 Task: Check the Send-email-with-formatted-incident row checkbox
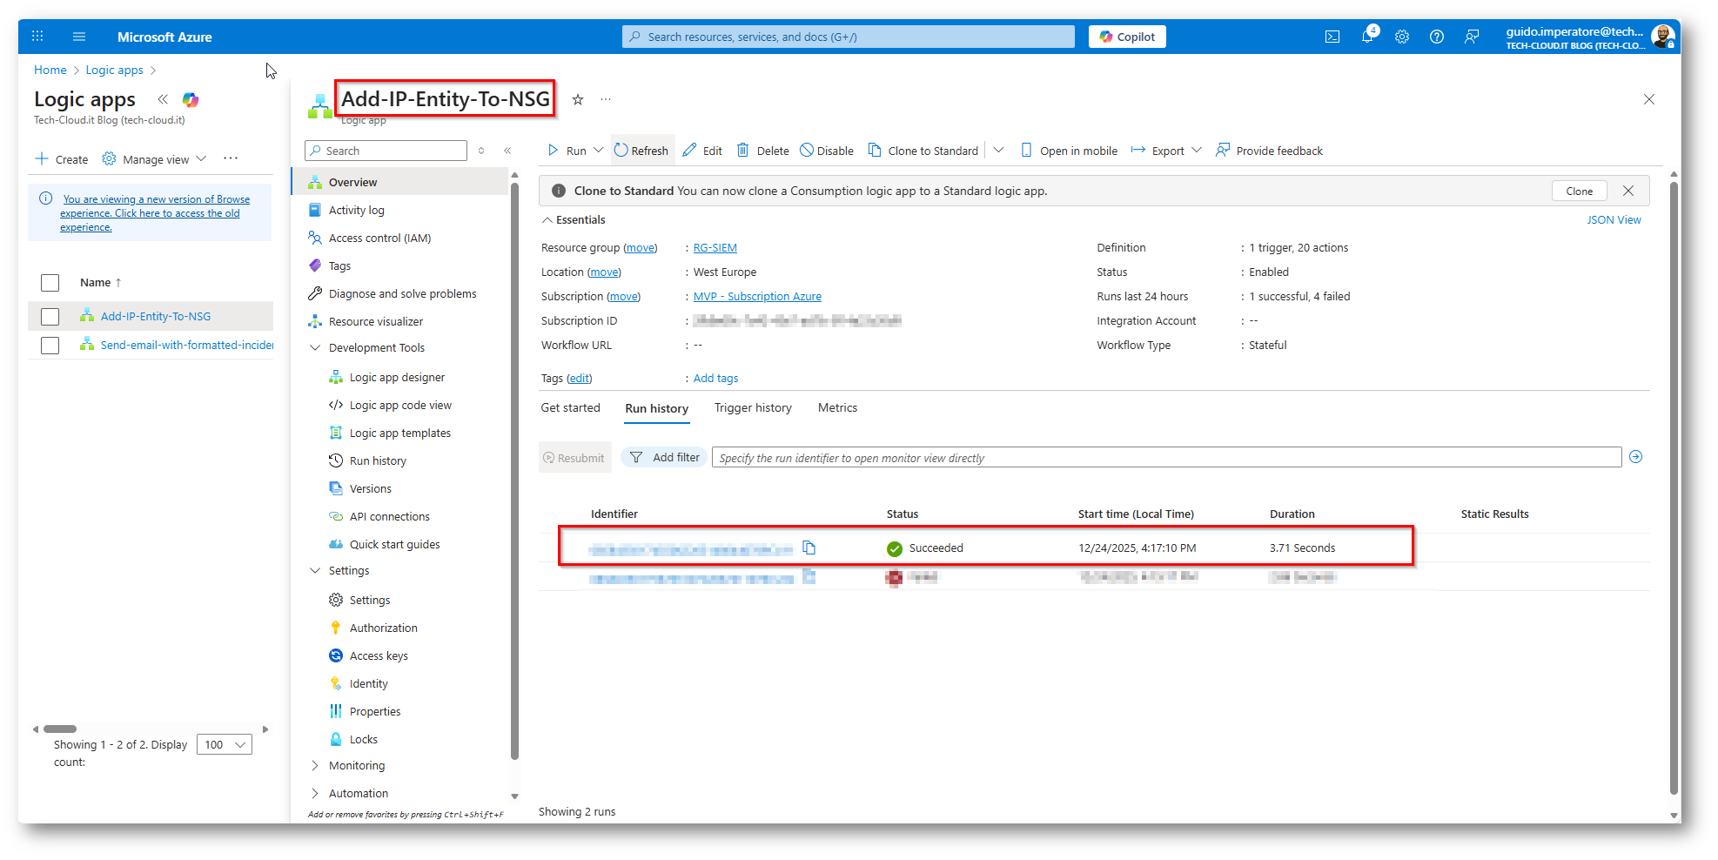click(x=50, y=346)
